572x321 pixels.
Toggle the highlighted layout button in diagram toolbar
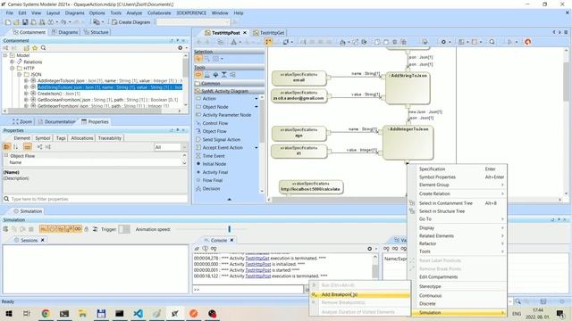268,42
